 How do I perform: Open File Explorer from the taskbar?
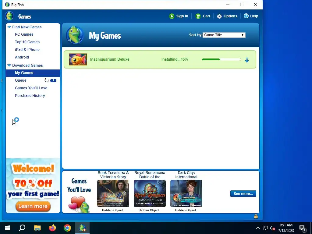[37, 228]
